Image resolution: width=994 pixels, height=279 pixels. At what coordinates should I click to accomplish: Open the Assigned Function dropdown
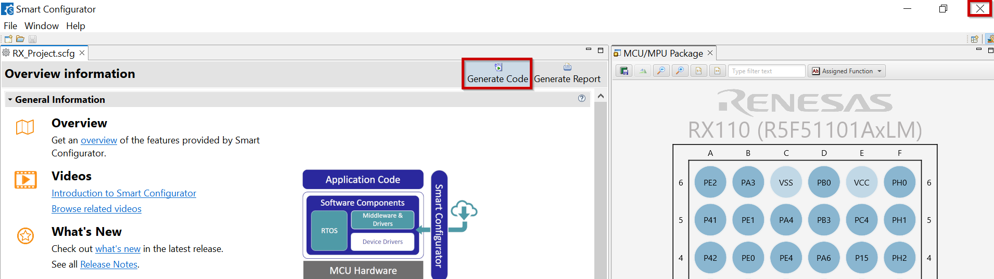pos(847,71)
